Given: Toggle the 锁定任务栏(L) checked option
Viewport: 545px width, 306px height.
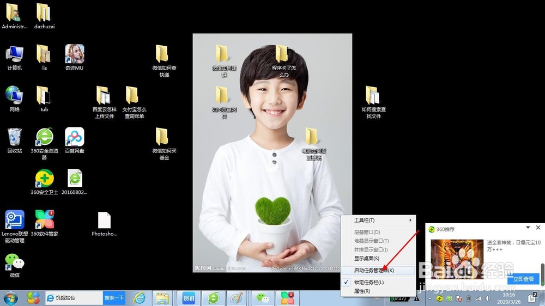Looking at the screenshot, I should pyautogui.click(x=378, y=283).
